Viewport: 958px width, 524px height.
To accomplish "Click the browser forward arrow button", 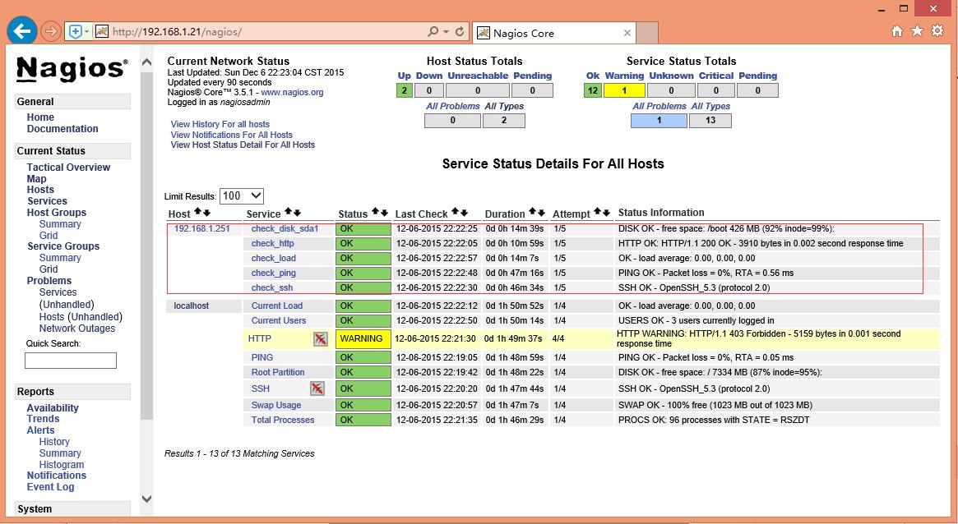I will tap(52, 31).
